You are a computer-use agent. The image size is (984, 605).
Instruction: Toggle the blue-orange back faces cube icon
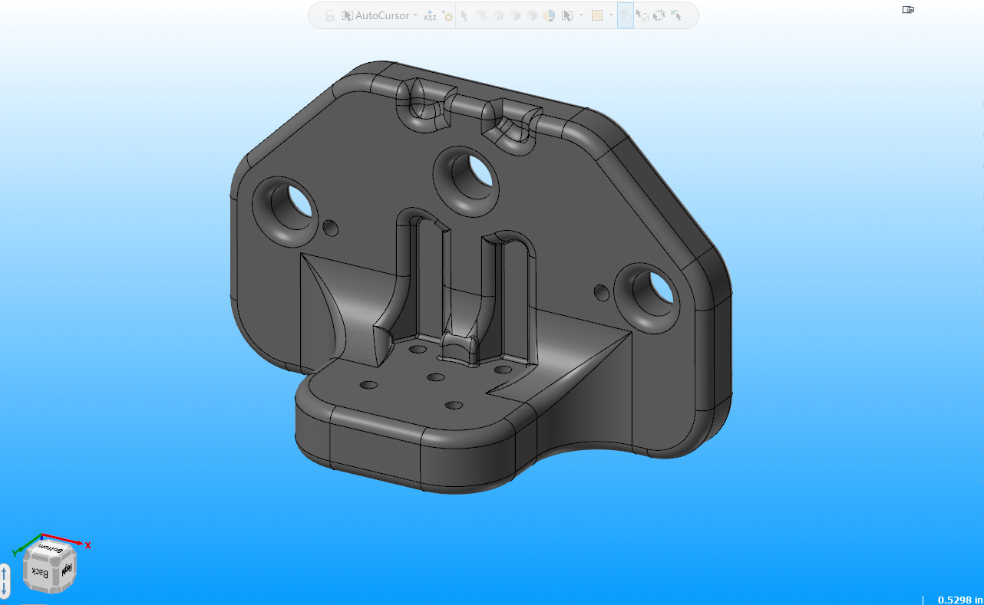coord(549,15)
